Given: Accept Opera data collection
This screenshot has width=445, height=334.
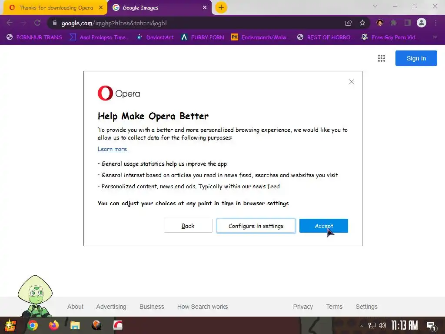Looking at the screenshot, I should (x=323, y=226).
